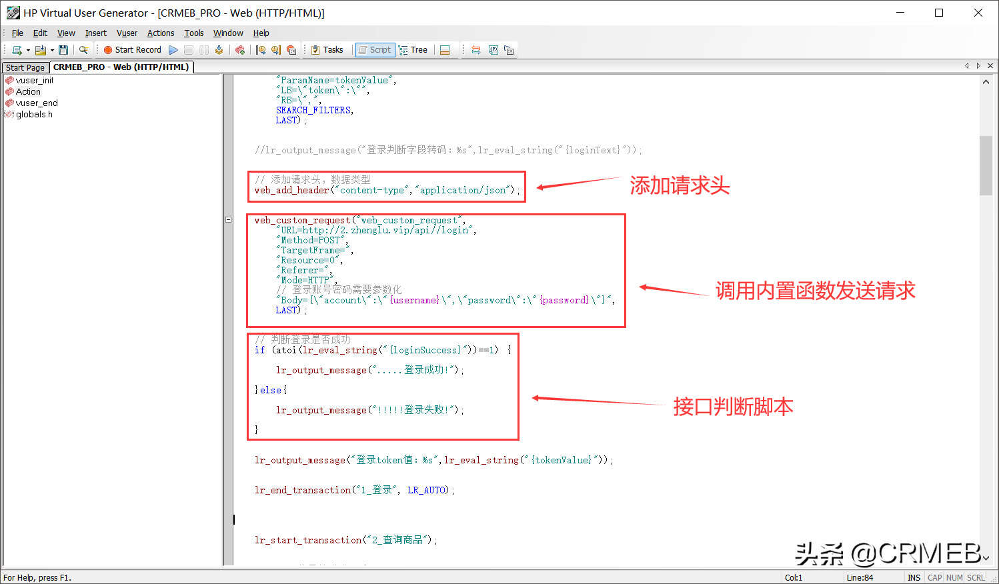Click the editor scroll down arrow
The image size is (999, 584).
coord(986,559)
